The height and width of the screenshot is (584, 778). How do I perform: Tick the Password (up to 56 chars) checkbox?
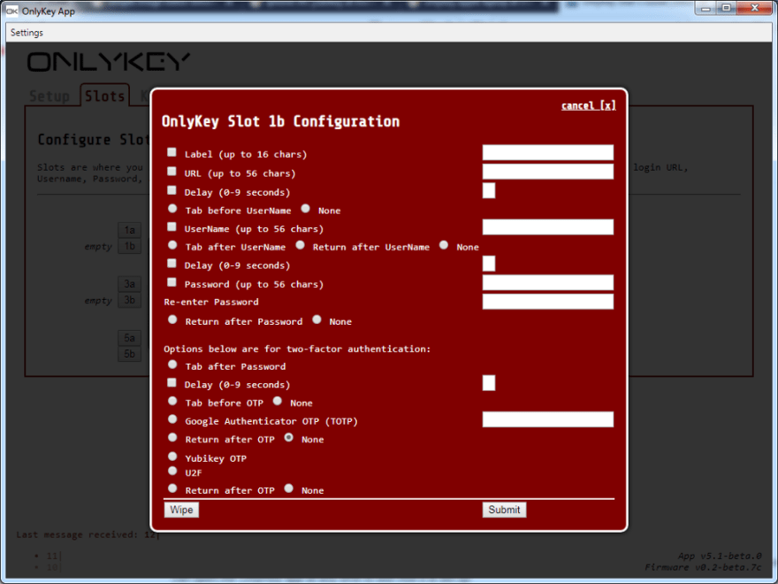point(172,282)
